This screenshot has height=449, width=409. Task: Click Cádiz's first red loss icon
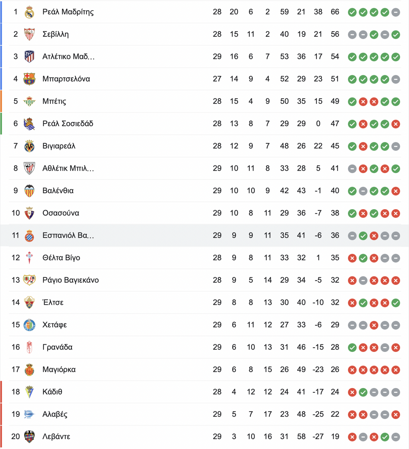tap(352, 392)
